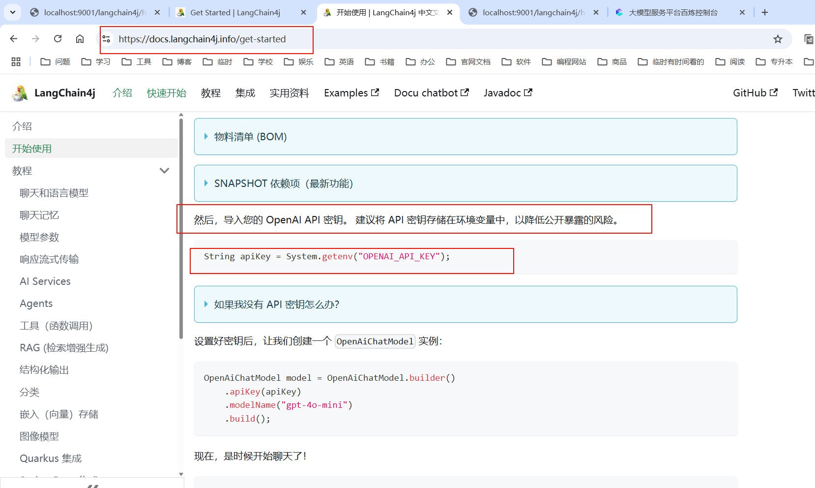Click the apiKey getenv code block

466,257
